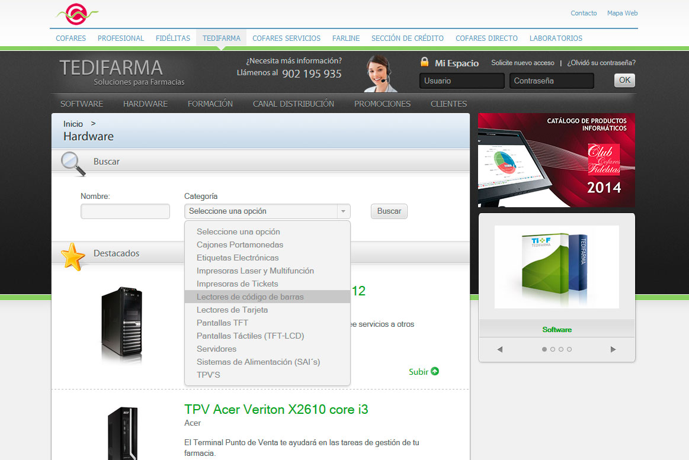
Task: Click the Cofares logo at top left
Action: pos(78,14)
